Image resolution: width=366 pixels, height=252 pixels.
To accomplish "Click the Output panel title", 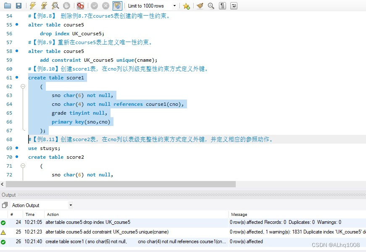I will pyautogui.click(x=9, y=195).
